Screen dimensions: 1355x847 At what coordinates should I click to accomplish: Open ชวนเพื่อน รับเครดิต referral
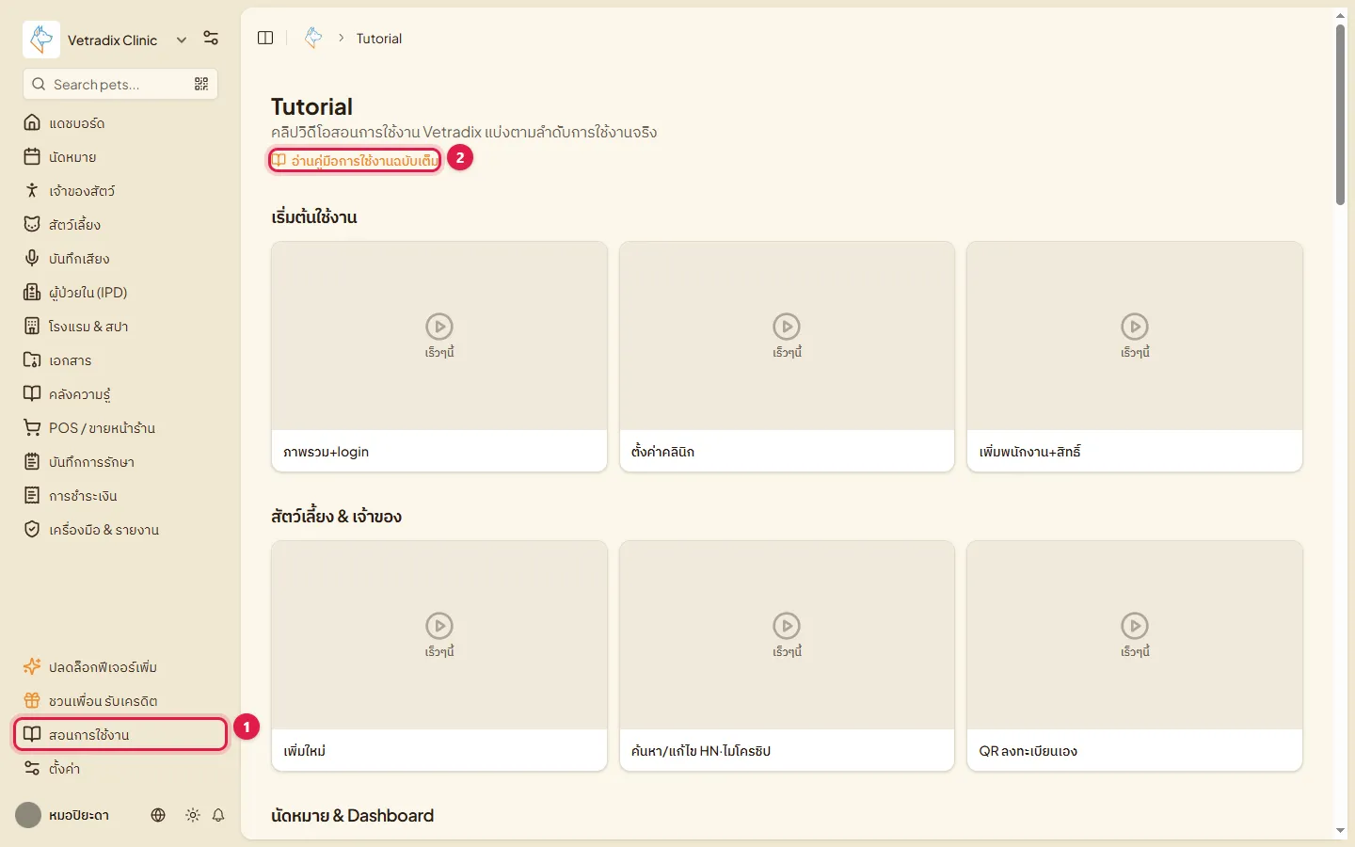[x=120, y=701]
